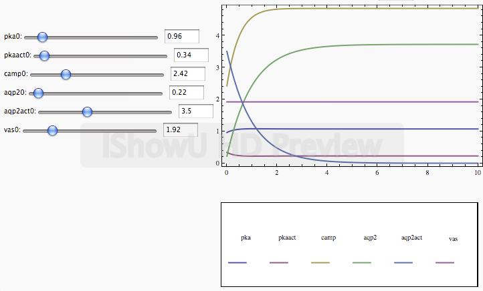Click the pkaact legend line sample

pos(279,263)
